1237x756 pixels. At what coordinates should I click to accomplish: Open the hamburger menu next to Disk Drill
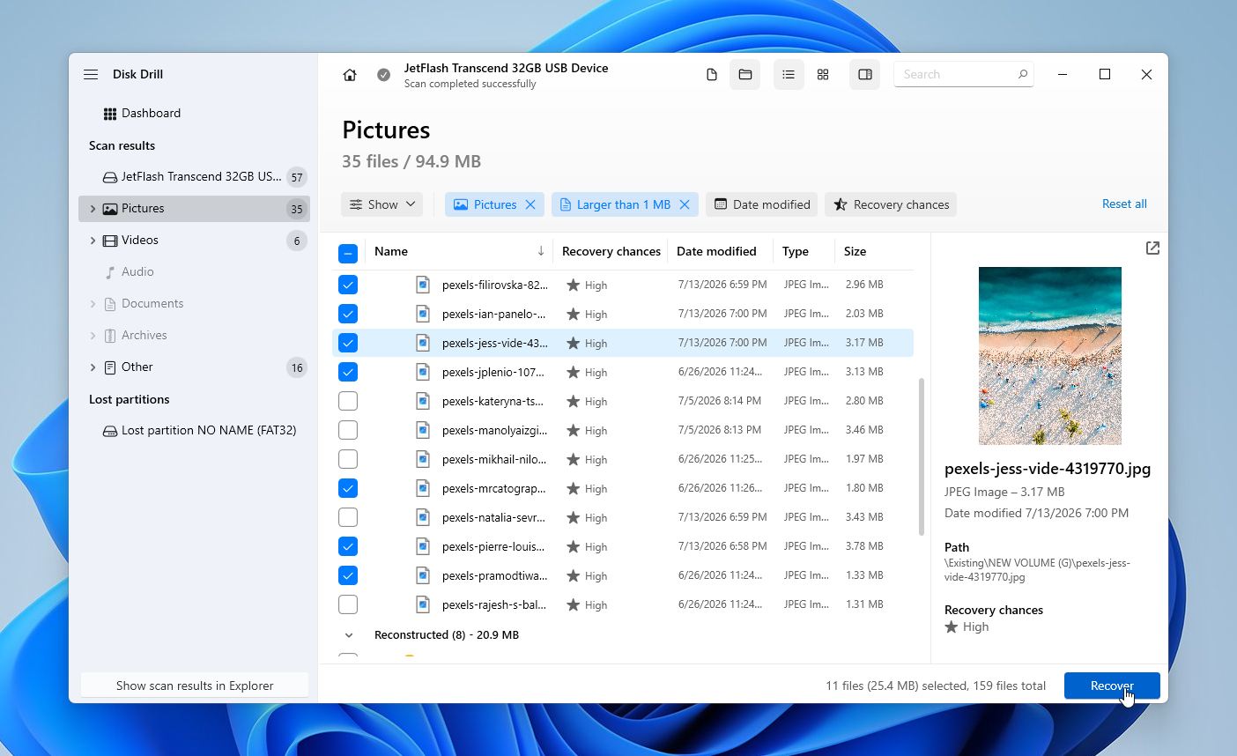(91, 74)
